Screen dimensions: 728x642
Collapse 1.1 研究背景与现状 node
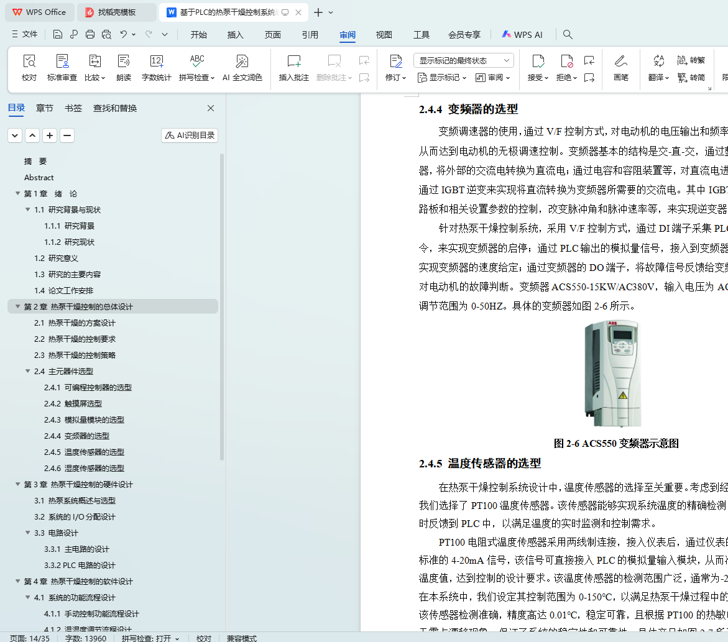point(28,209)
